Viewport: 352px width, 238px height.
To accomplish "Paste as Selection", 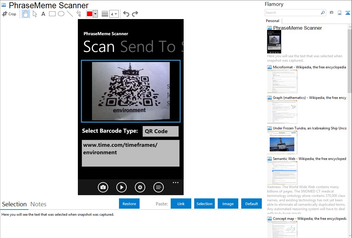I will click(204, 204).
